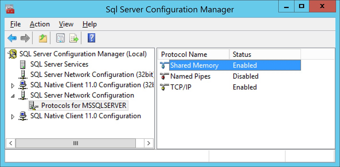Maximize the Configuration Manager window

pos(302,6)
